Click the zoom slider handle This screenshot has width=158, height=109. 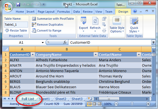click(x=132, y=104)
